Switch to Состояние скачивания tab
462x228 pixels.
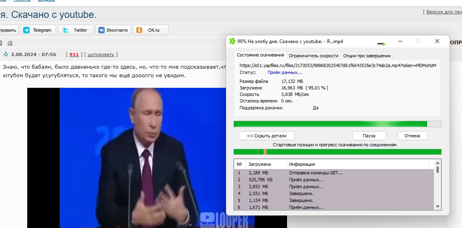click(261, 55)
